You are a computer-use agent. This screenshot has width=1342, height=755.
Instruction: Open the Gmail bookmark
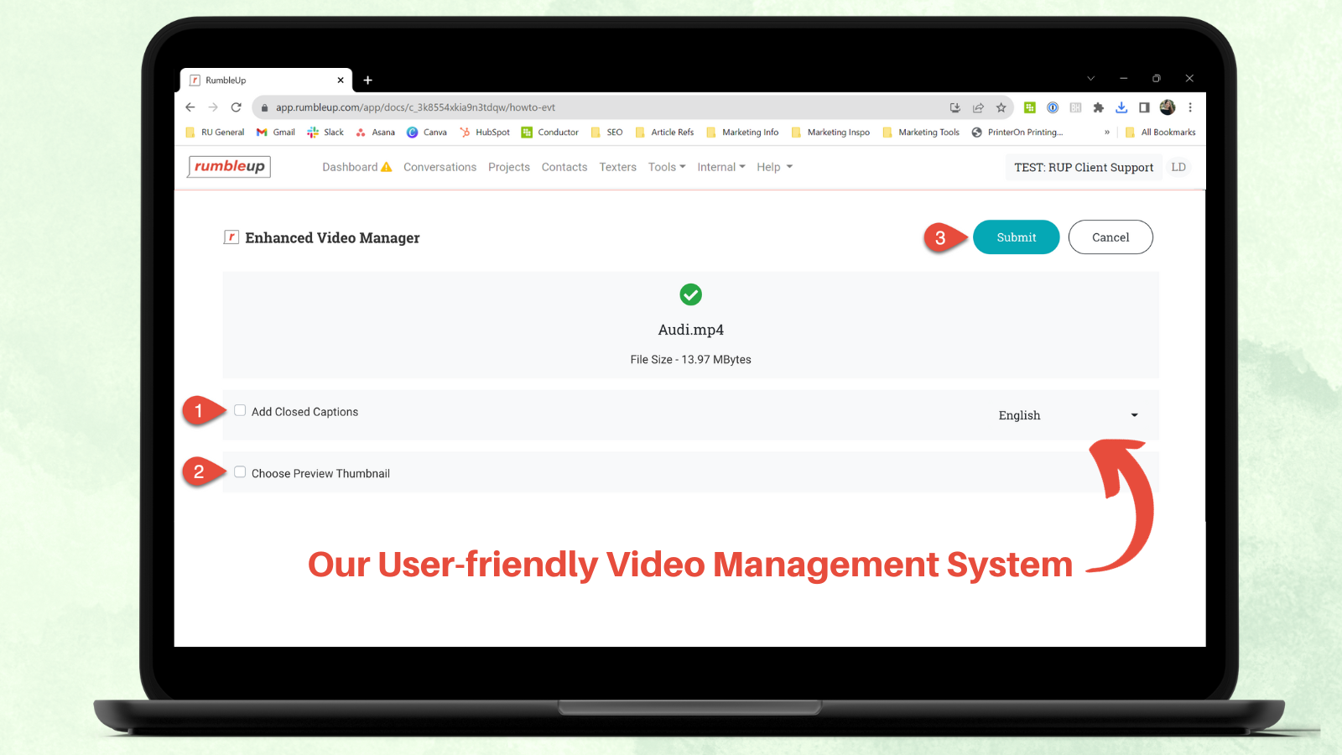[x=275, y=132]
